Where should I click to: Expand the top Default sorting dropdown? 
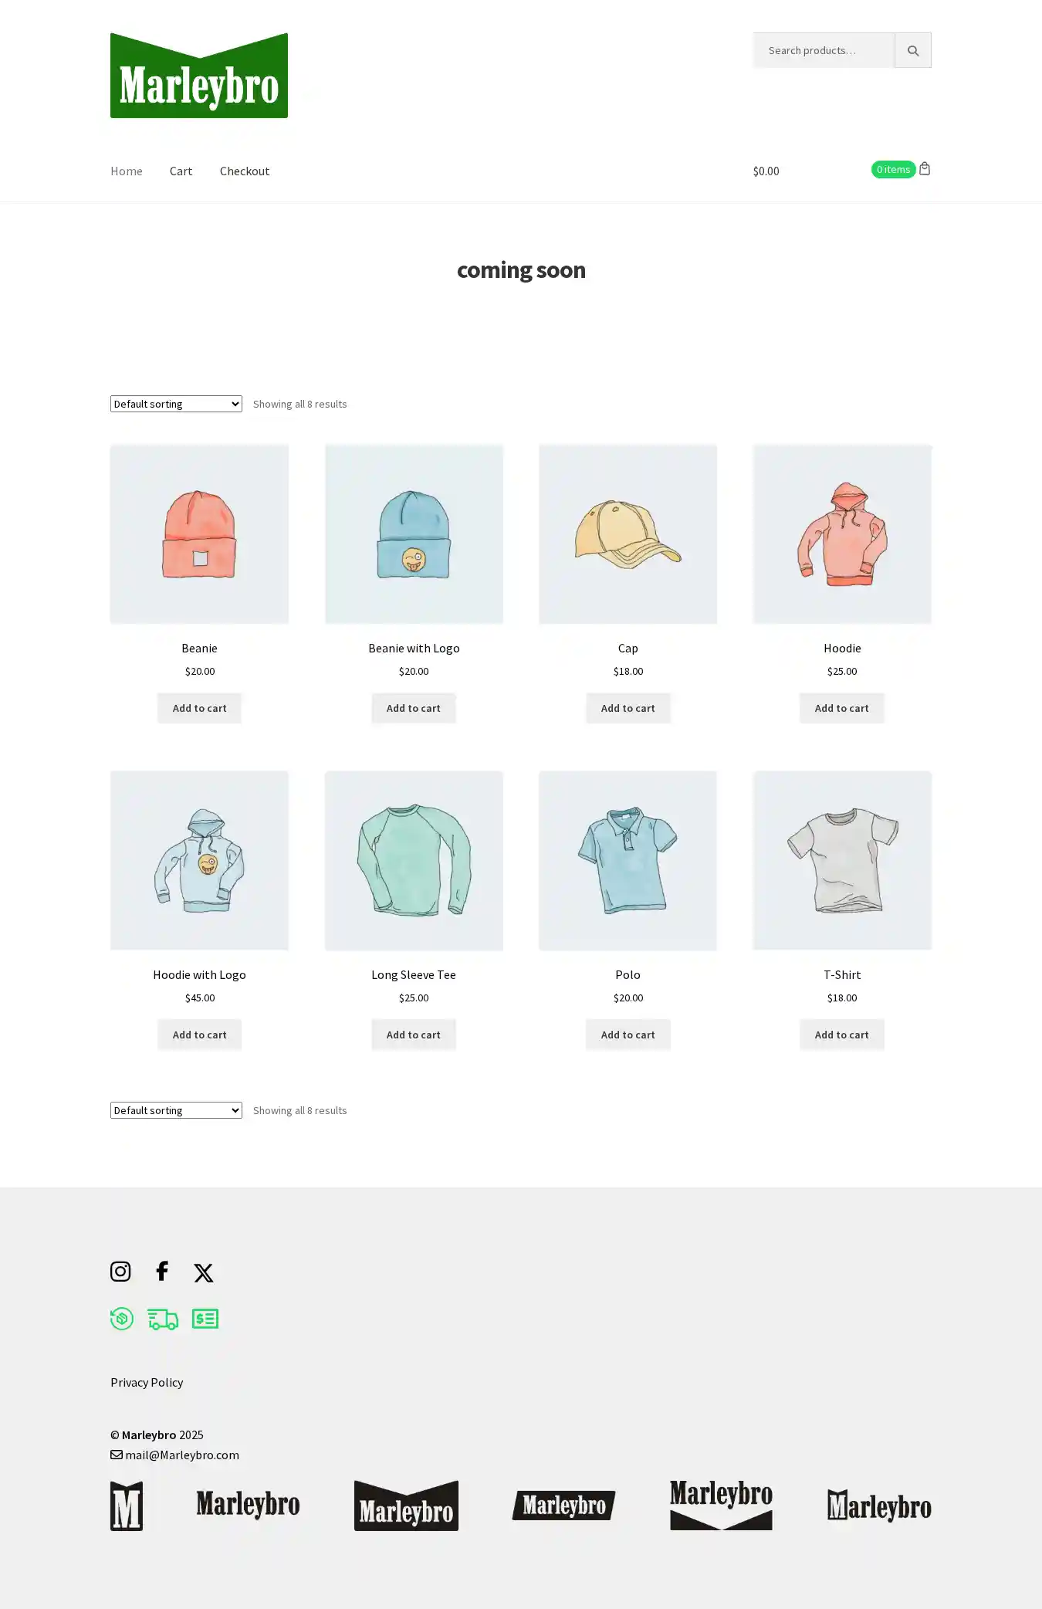click(x=176, y=404)
